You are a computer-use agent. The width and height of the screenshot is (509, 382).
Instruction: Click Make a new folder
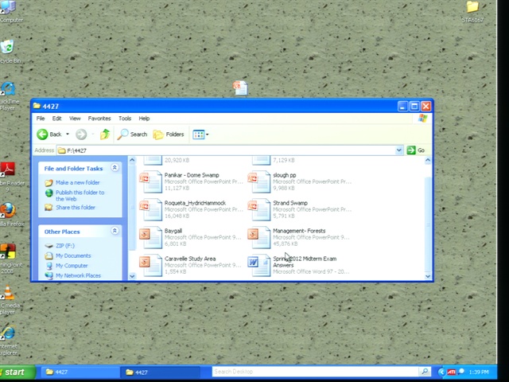tap(78, 182)
